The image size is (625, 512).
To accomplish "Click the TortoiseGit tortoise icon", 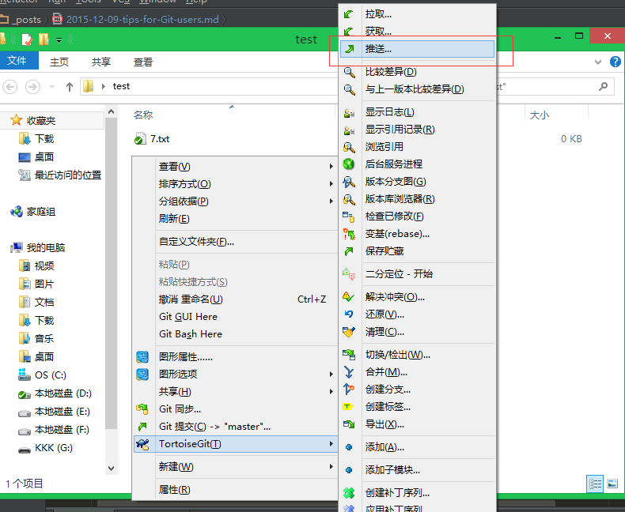I will tap(142, 444).
